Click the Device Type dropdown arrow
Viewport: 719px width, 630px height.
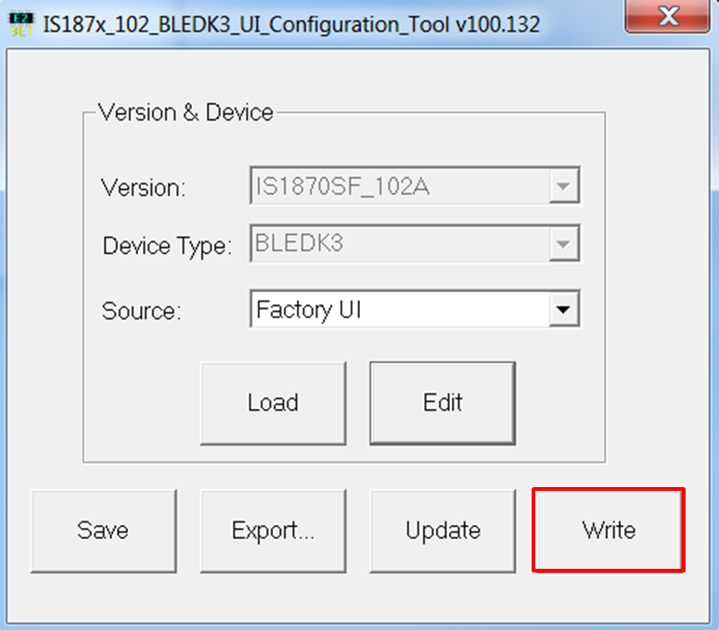pos(562,245)
